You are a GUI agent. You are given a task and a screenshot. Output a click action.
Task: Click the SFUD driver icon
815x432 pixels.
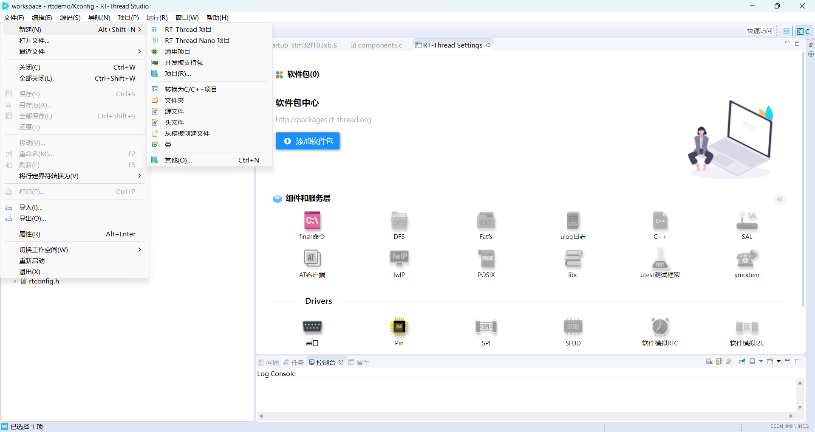573,327
